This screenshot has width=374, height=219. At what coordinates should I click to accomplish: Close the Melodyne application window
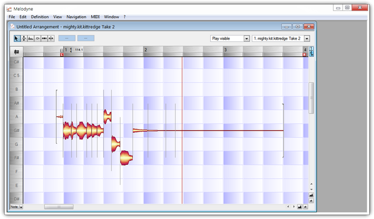point(360,8)
